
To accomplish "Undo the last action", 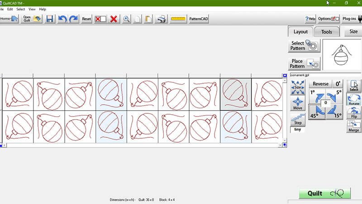I will [62, 19].
